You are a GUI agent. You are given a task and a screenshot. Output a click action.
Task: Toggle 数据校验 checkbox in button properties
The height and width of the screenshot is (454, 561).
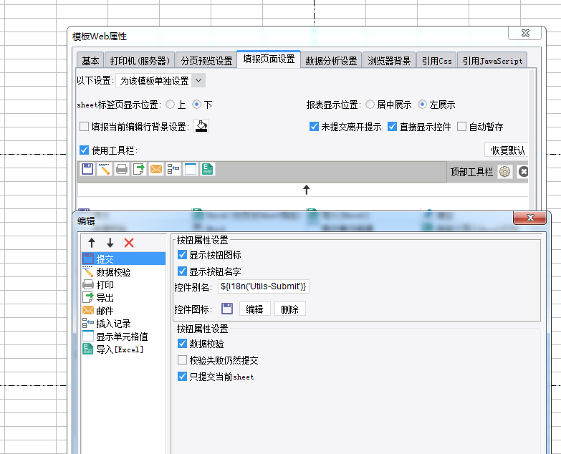point(182,344)
